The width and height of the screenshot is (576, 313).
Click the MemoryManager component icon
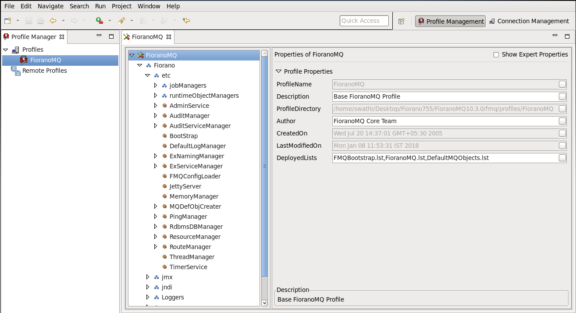coord(164,196)
